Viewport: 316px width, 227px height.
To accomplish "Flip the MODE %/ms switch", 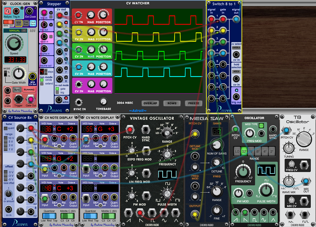I will click(5, 74).
